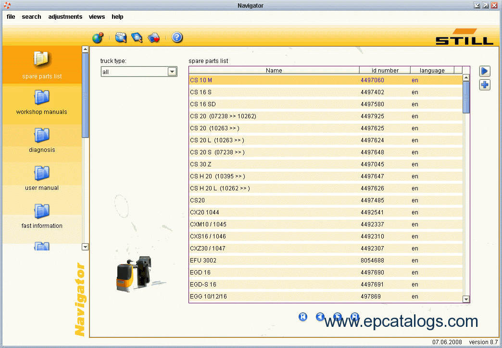Go to previous page navigation button

320,317
